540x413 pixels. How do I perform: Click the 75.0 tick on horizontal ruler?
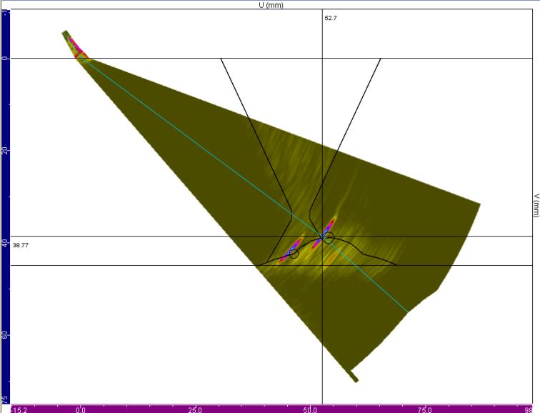(424, 410)
